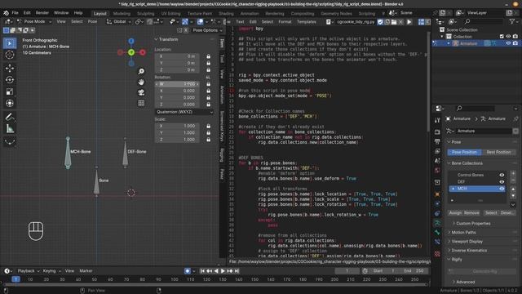This screenshot has height=294, width=522.
Task: Hide the MCH bone collection
Action: [x=502, y=189]
